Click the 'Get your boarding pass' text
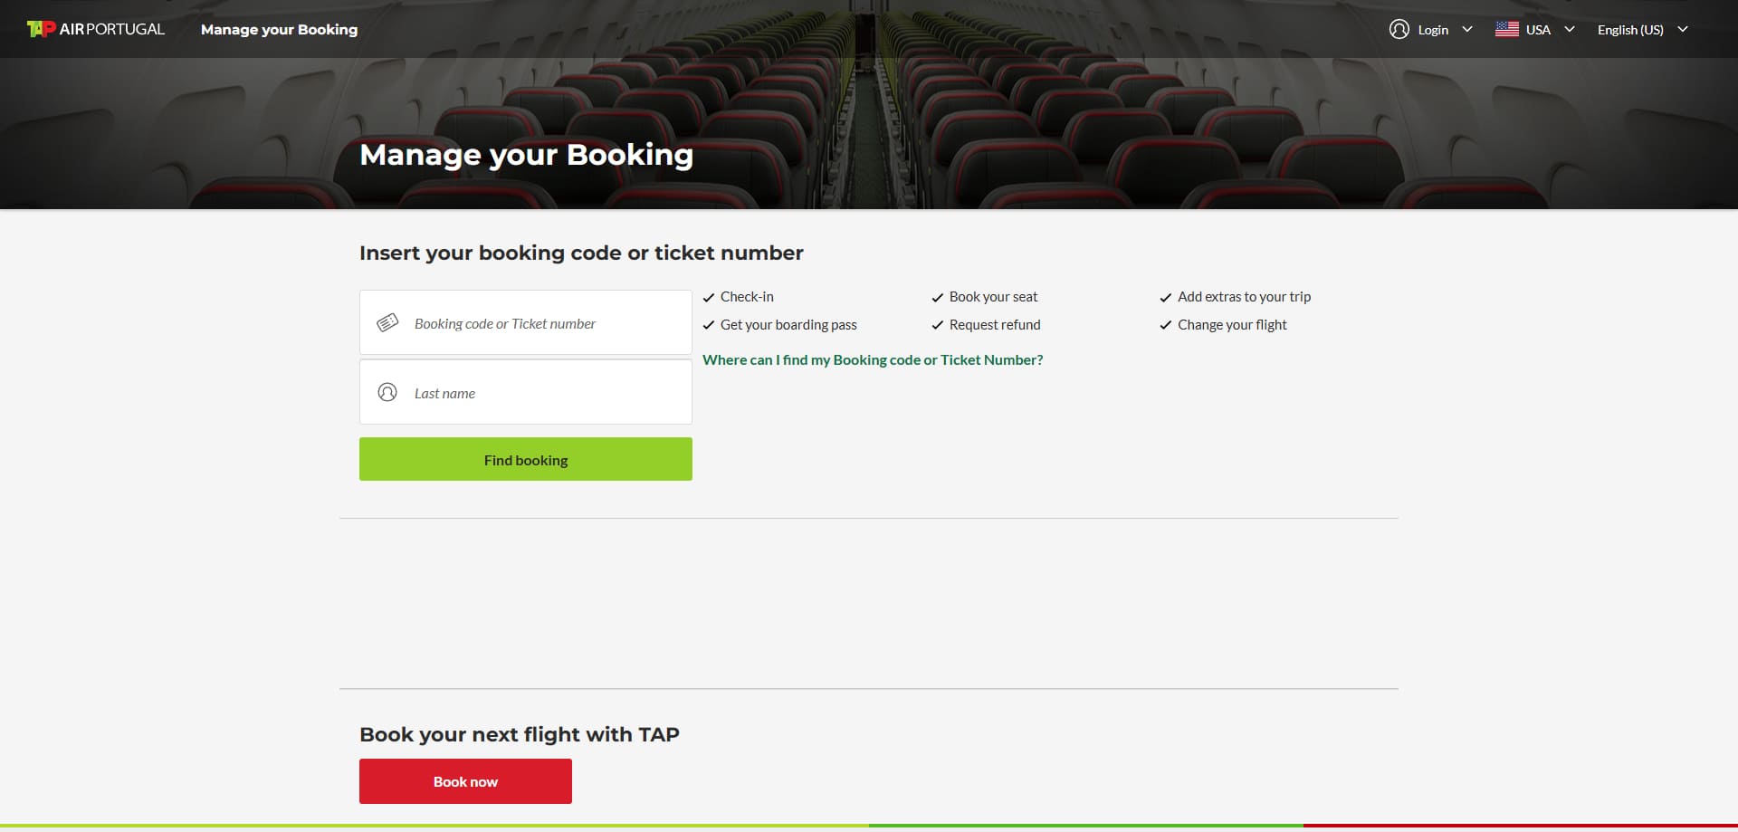This screenshot has width=1738, height=832. click(788, 325)
